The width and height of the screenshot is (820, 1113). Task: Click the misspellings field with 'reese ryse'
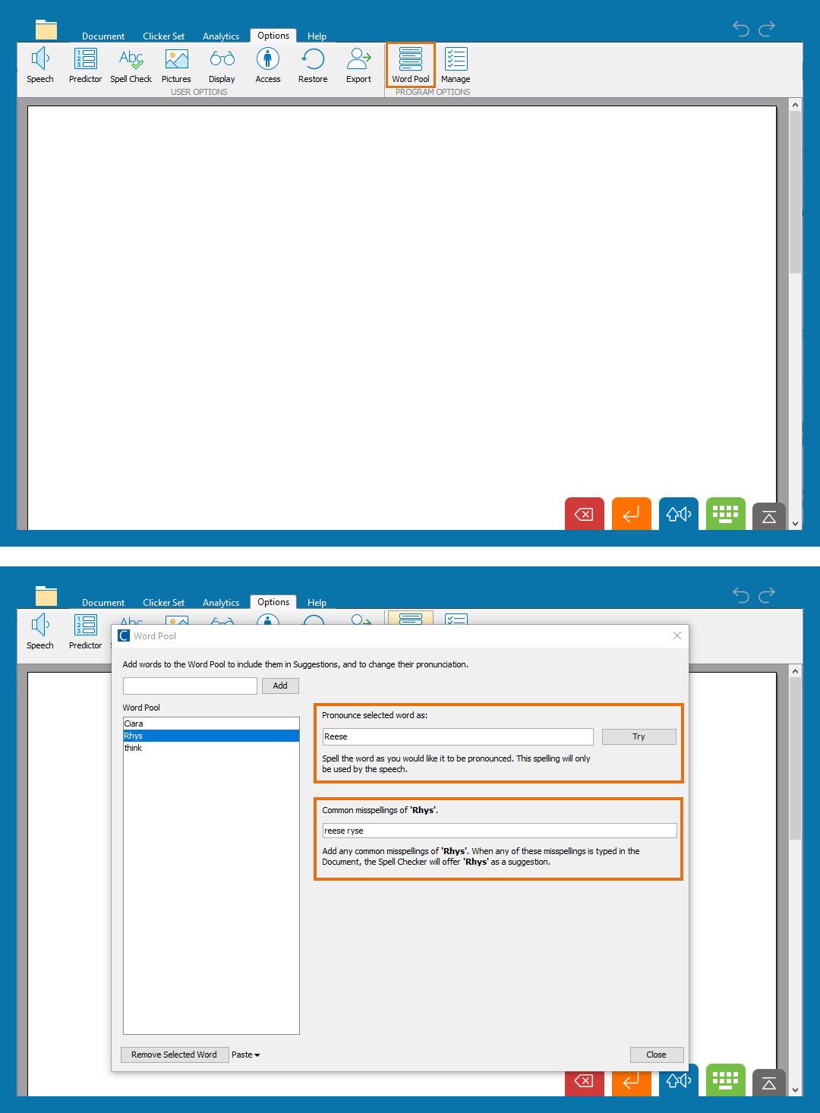pyautogui.click(x=499, y=831)
